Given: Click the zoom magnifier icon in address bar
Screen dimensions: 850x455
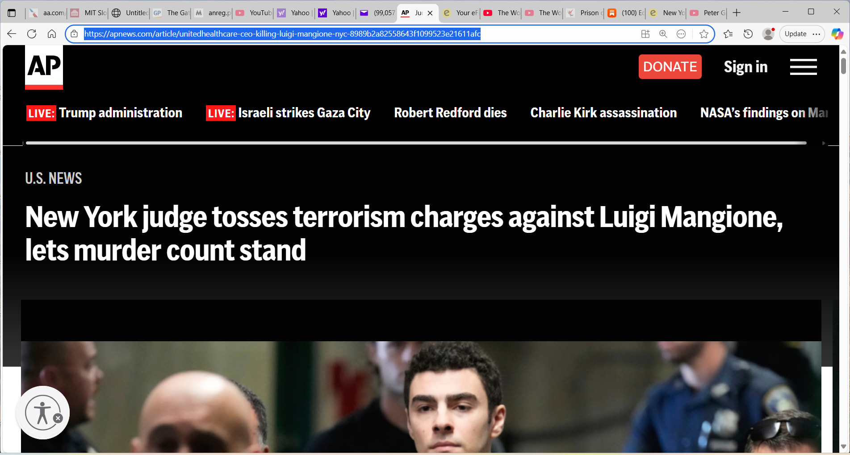Looking at the screenshot, I should 663,34.
